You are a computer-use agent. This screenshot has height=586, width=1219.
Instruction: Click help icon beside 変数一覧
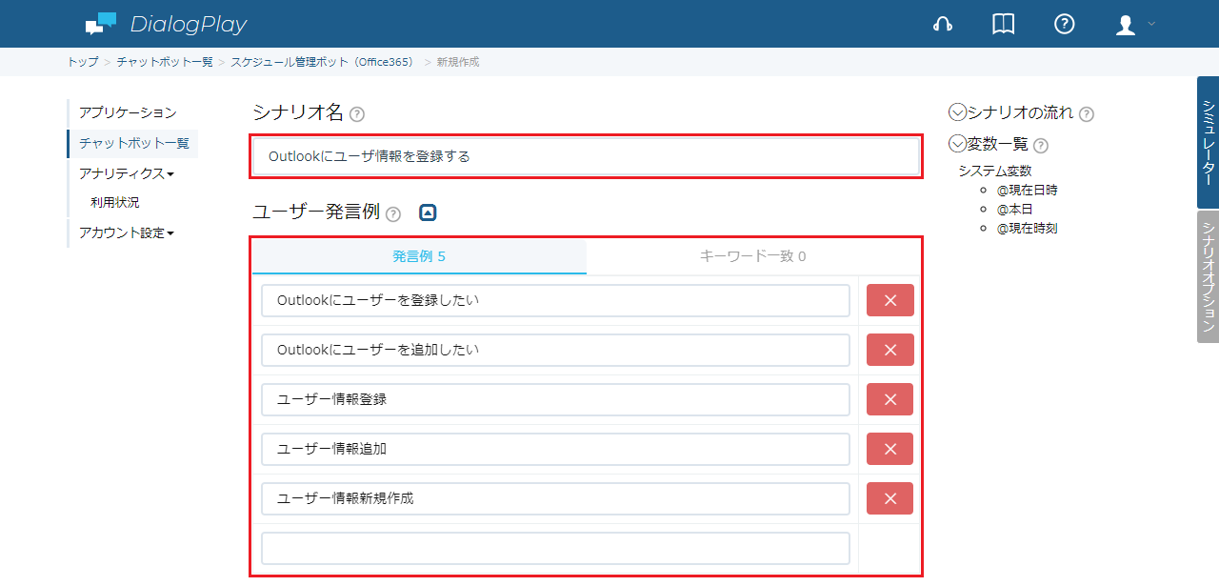(x=1041, y=146)
